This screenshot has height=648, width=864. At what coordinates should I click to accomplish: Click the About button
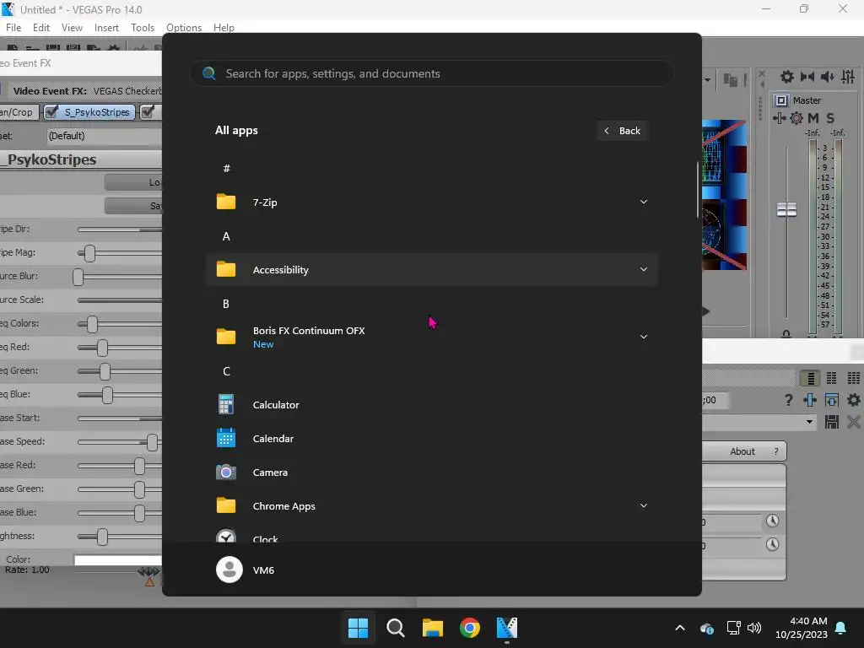point(742,451)
